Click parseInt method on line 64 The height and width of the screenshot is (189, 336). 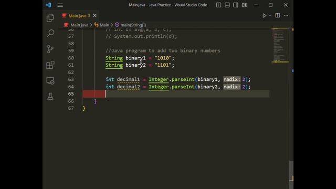point(183,87)
